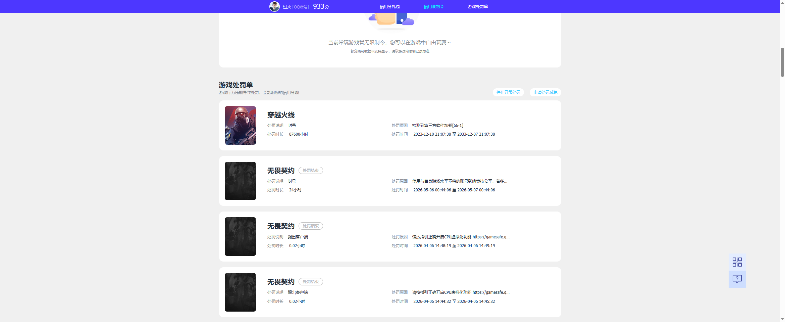Open the 申请处罚减免 button
The height and width of the screenshot is (322, 785).
click(x=545, y=92)
